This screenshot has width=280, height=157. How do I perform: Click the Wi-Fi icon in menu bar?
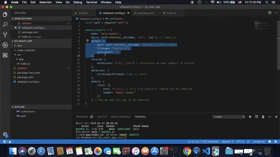click(212, 2)
